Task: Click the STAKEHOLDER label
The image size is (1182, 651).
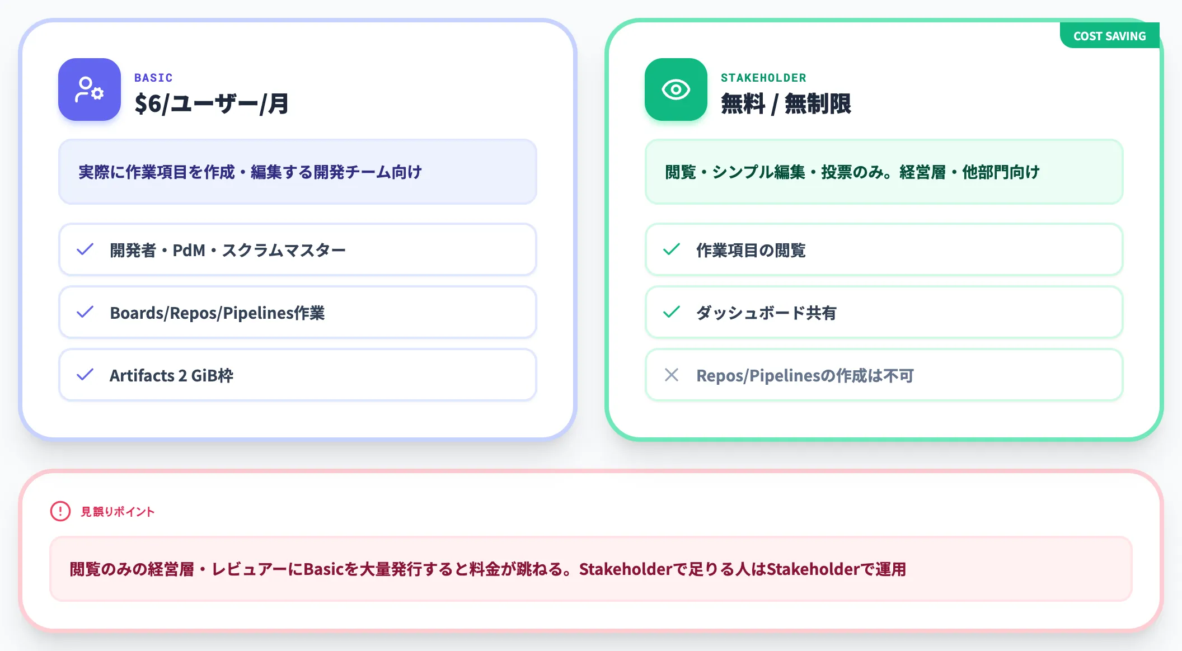Action: pyautogui.click(x=763, y=78)
